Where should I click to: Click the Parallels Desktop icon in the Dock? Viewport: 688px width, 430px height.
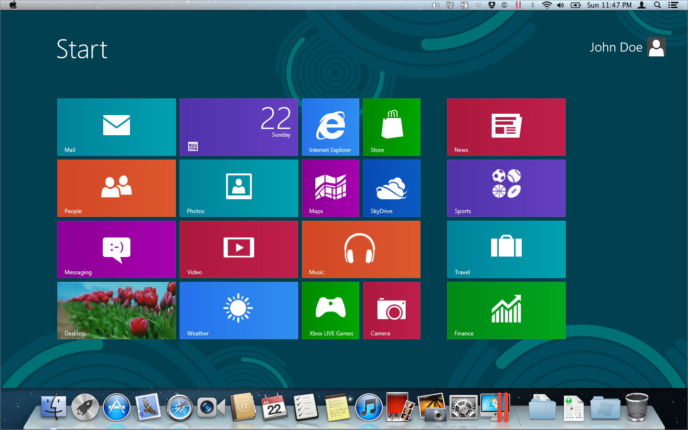495,408
